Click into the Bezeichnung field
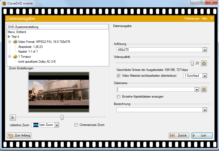The image size is (219, 151). (x=160, y=110)
